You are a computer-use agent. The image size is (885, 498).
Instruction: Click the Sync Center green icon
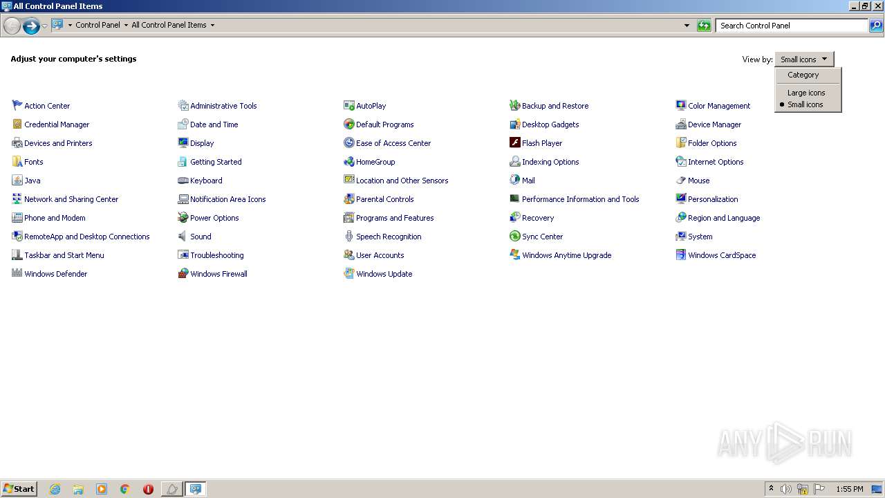pos(515,237)
